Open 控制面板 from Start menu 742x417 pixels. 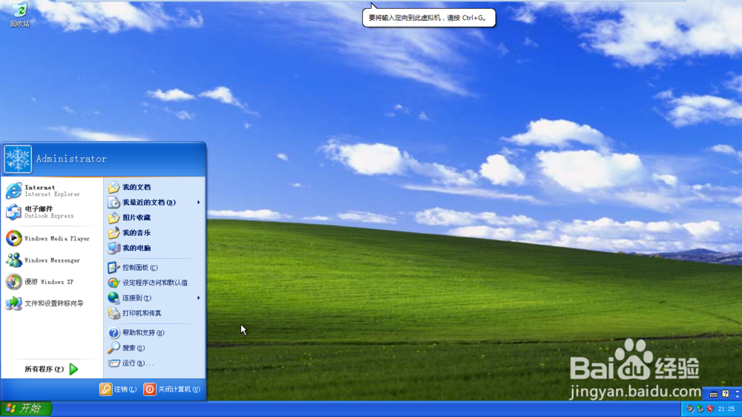[x=155, y=267]
